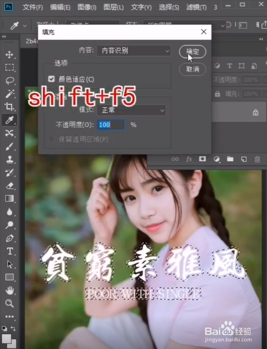Click the link layers icon
Image resolution: width=267 pixels, height=349 pixels.
pyautogui.click(x=175, y=159)
